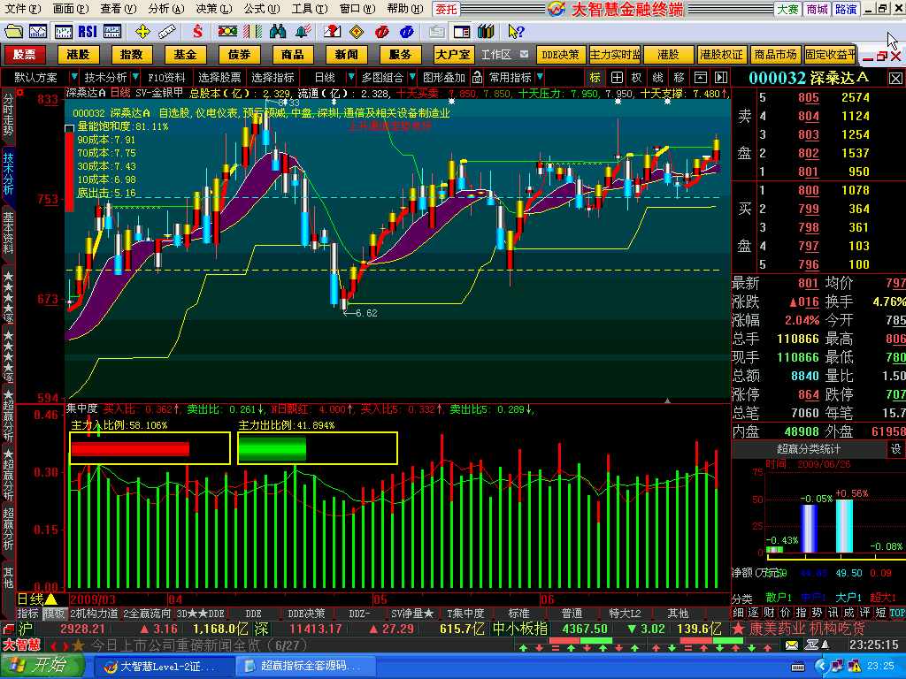Click the 大户 cyan bar in 超赢分类统计
This screenshot has width=906, height=679.
tap(844, 526)
